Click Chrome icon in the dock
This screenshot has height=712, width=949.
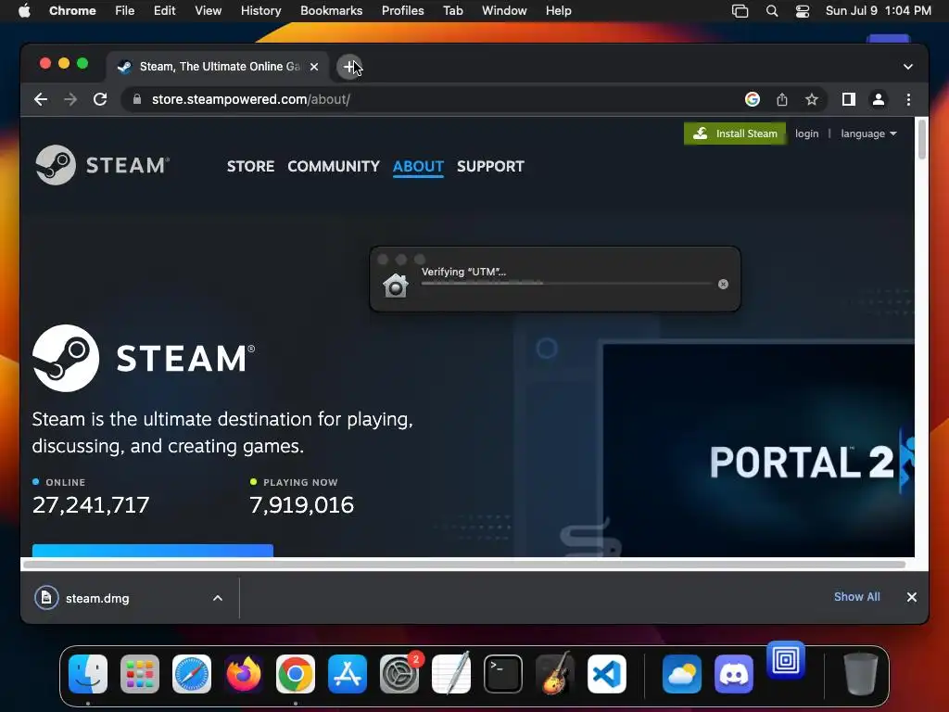coord(296,674)
